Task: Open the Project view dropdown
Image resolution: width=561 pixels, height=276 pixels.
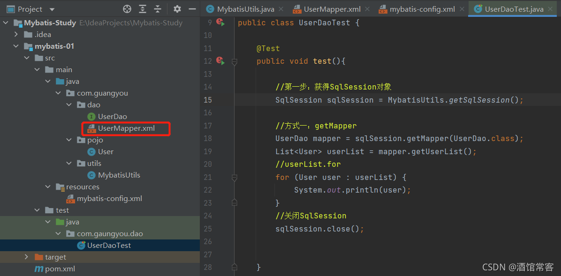Action: [x=52, y=10]
